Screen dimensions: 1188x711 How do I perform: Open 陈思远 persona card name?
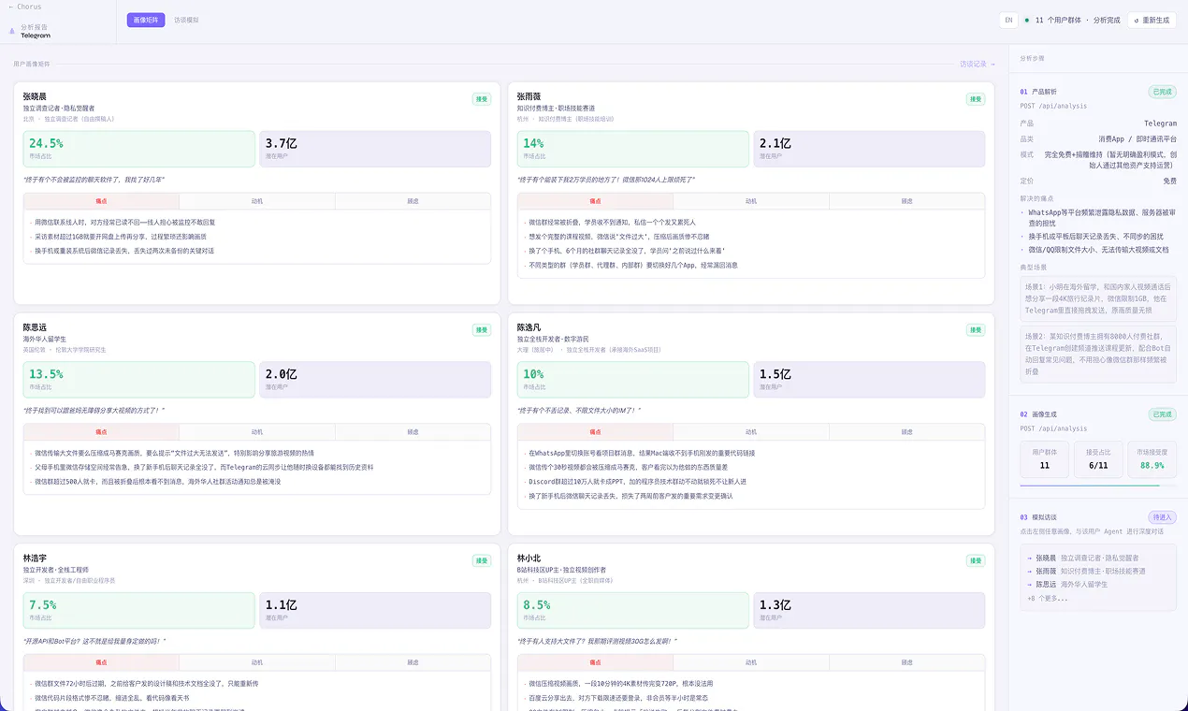35,327
